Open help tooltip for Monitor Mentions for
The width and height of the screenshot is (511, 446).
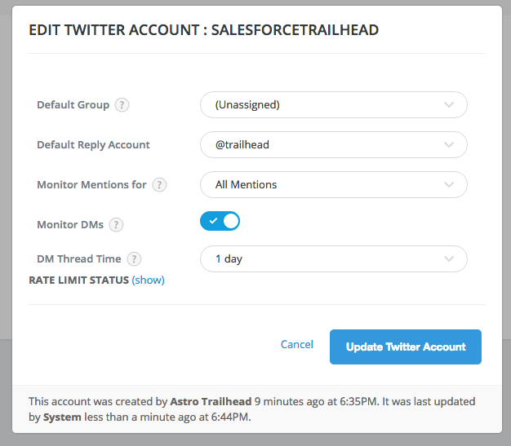click(x=160, y=185)
